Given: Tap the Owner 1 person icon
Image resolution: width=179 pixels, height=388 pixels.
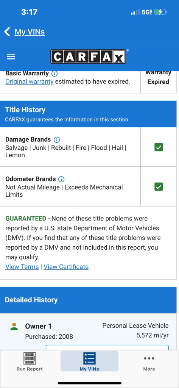Looking at the screenshot, I should pos(14,326).
